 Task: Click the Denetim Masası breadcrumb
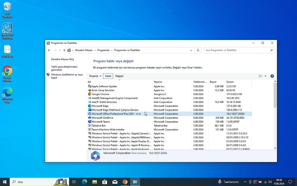tap(84, 50)
